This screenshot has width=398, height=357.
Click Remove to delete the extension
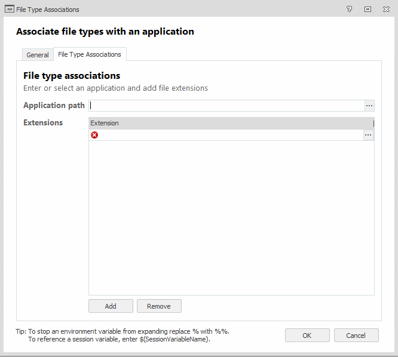coord(159,306)
